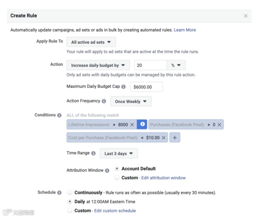Image resolution: width=257 pixels, height=218 pixels.
Task: Select Account Default attribution window
Action: [x=117, y=169]
